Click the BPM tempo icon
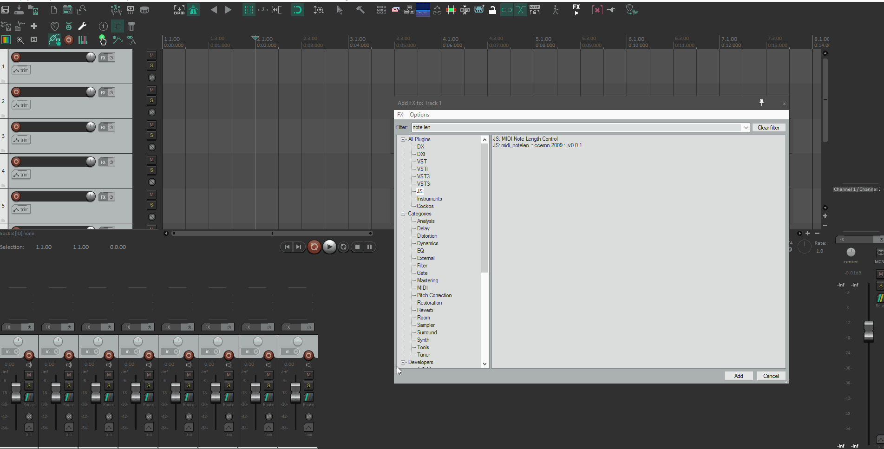The width and height of the screenshot is (884, 449). [x=179, y=10]
